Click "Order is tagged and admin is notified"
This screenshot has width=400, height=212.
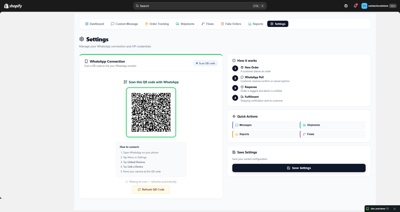[261, 91]
